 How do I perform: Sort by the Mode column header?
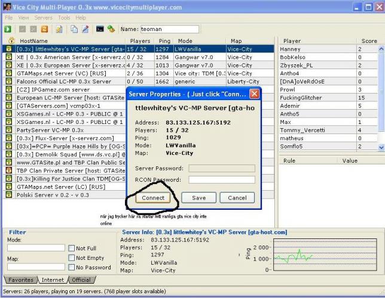200,41
